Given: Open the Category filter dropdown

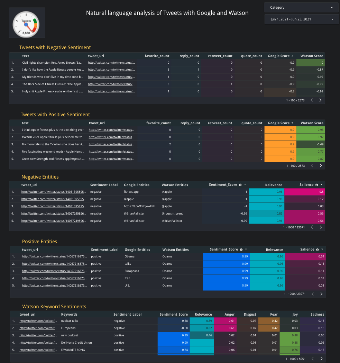Looking at the screenshot, I should coord(301,8).
